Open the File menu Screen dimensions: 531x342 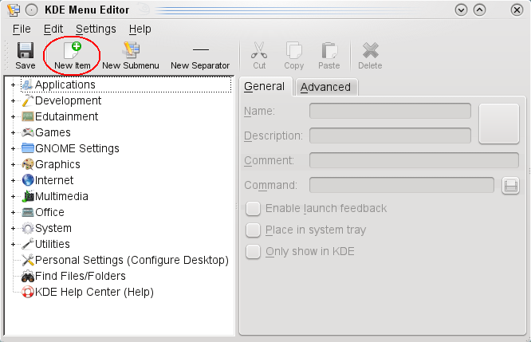[22, 29]
